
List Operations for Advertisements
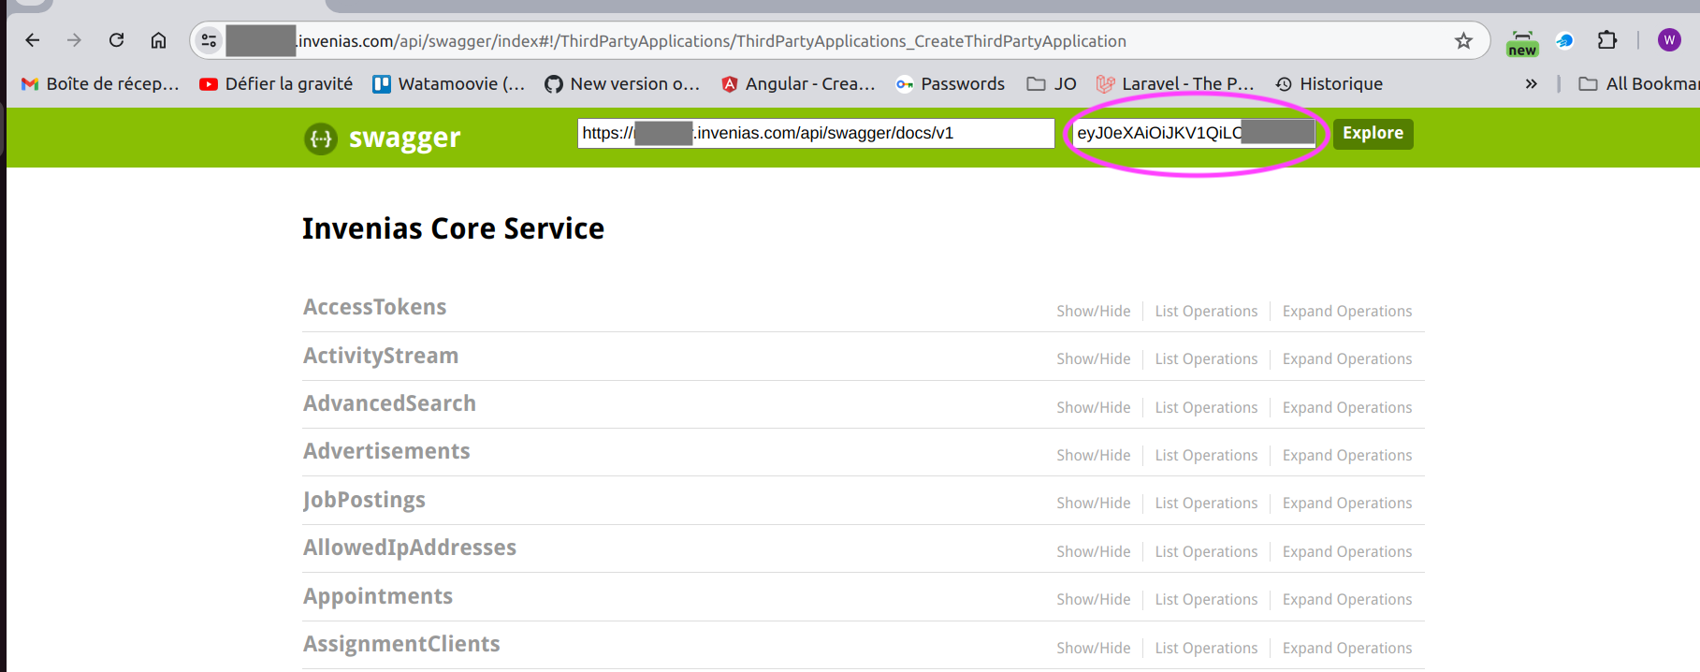point(1206,455)
